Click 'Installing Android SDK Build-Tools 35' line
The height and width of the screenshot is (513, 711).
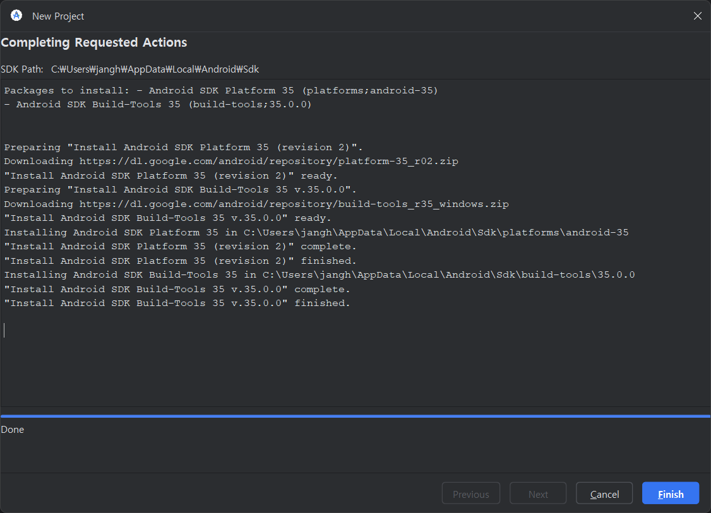tap(320, 274)
